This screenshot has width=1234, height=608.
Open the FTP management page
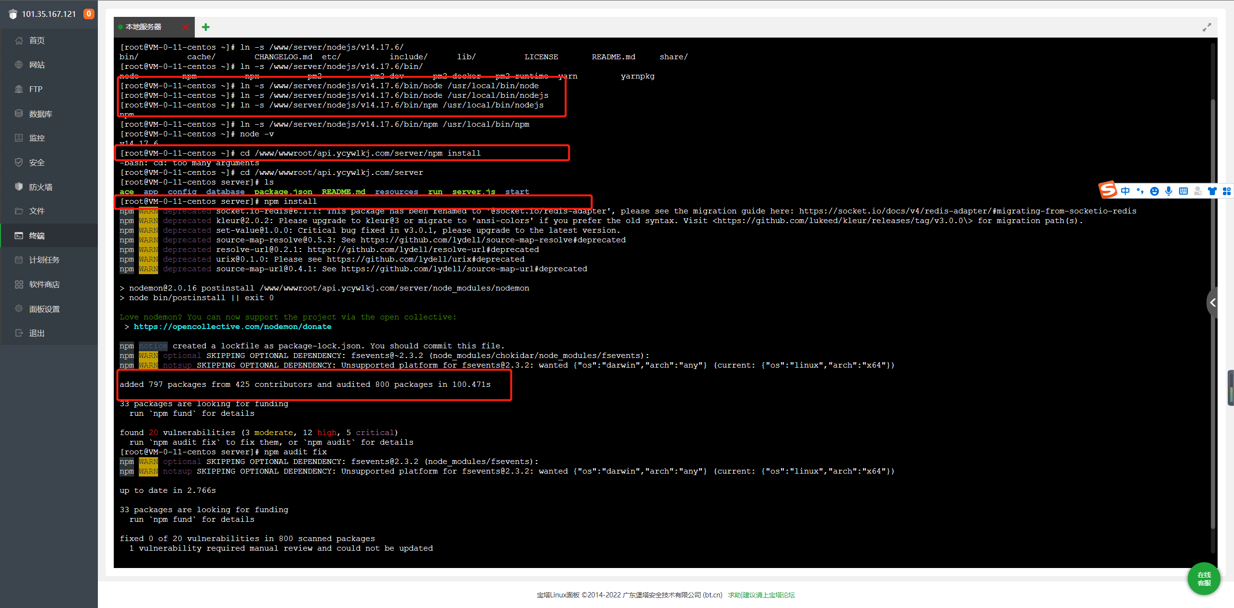[x=36, y=89]
